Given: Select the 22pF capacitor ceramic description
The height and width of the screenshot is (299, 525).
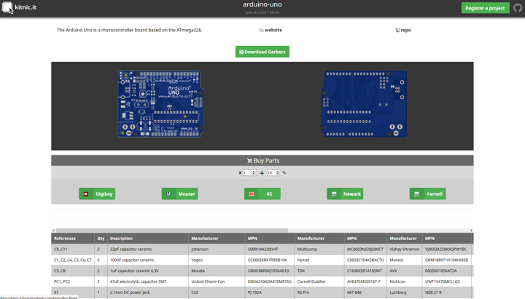Looking at the screenshot, I should (x=131, y=249).
